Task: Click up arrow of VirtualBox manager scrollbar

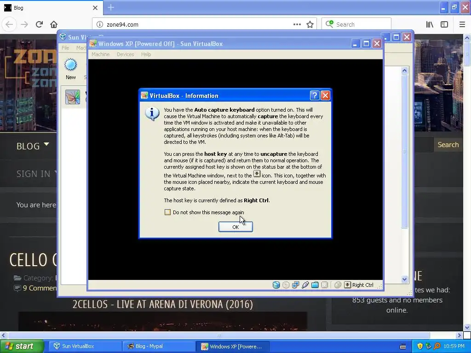Action: [x=404, y=70]
